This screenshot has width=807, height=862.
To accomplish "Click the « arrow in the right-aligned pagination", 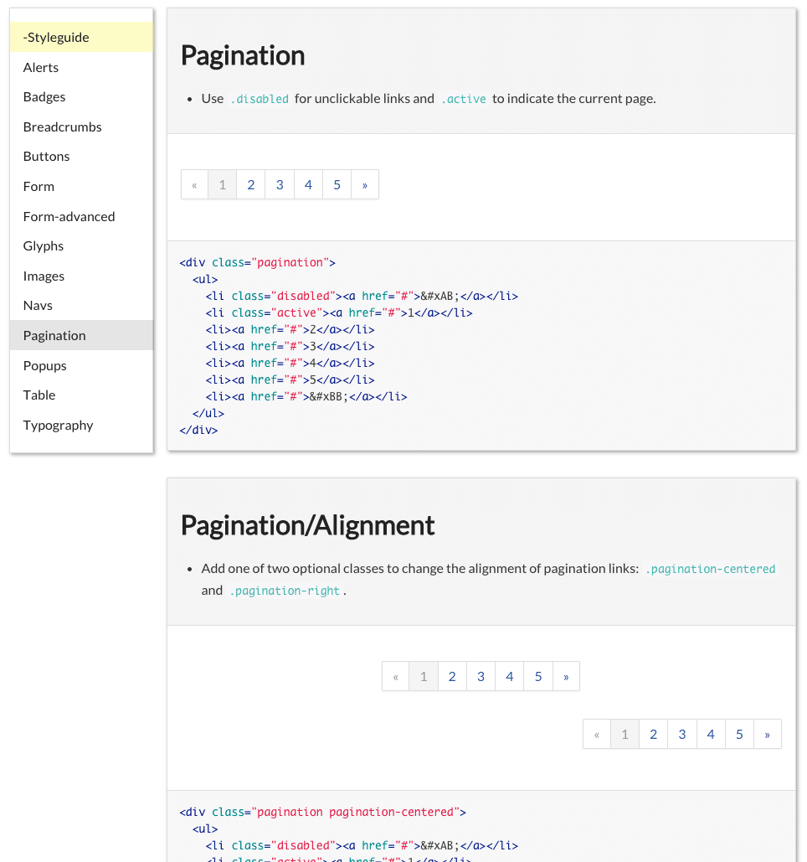I will tap(597, 734).
